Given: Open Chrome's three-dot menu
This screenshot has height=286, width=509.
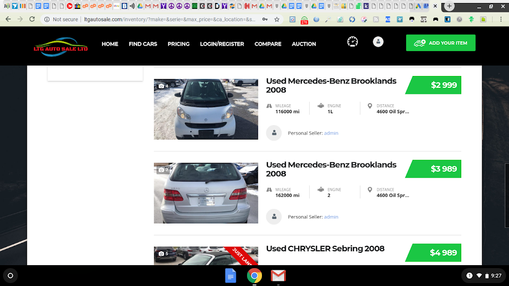Looking at the screenshot, I should [x=501, y=19].
